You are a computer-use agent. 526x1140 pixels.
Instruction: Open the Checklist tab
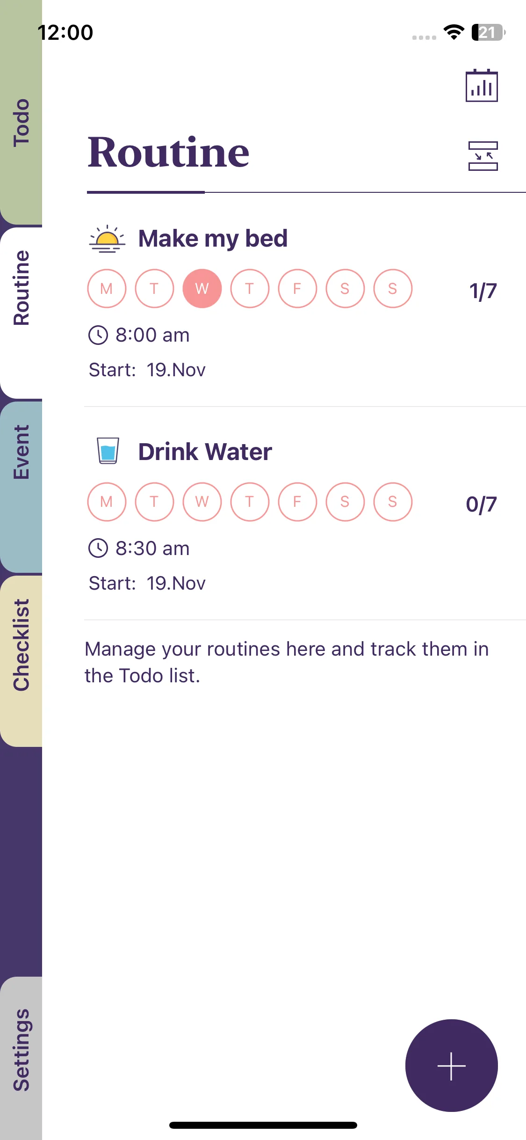pyautogui.click(x=21, y=645)
